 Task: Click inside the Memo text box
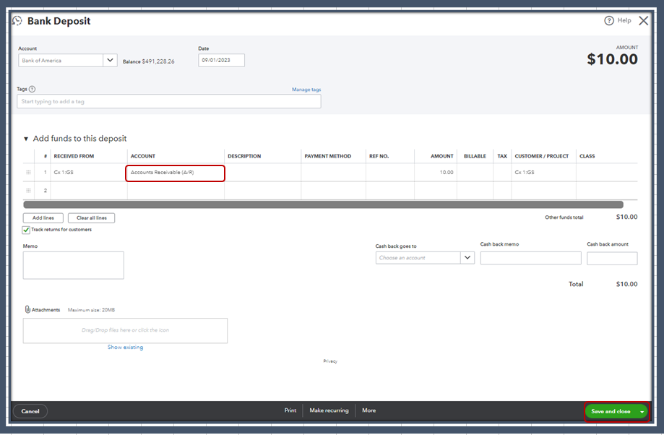[72, 264]
